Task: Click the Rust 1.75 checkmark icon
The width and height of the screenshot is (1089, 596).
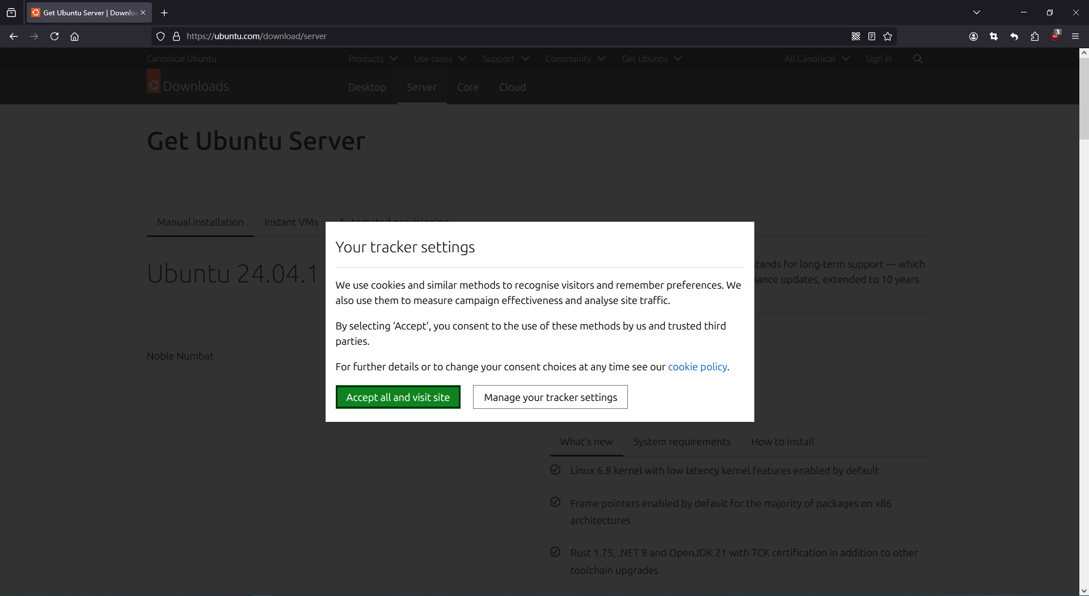Action: tap(555, 552)
